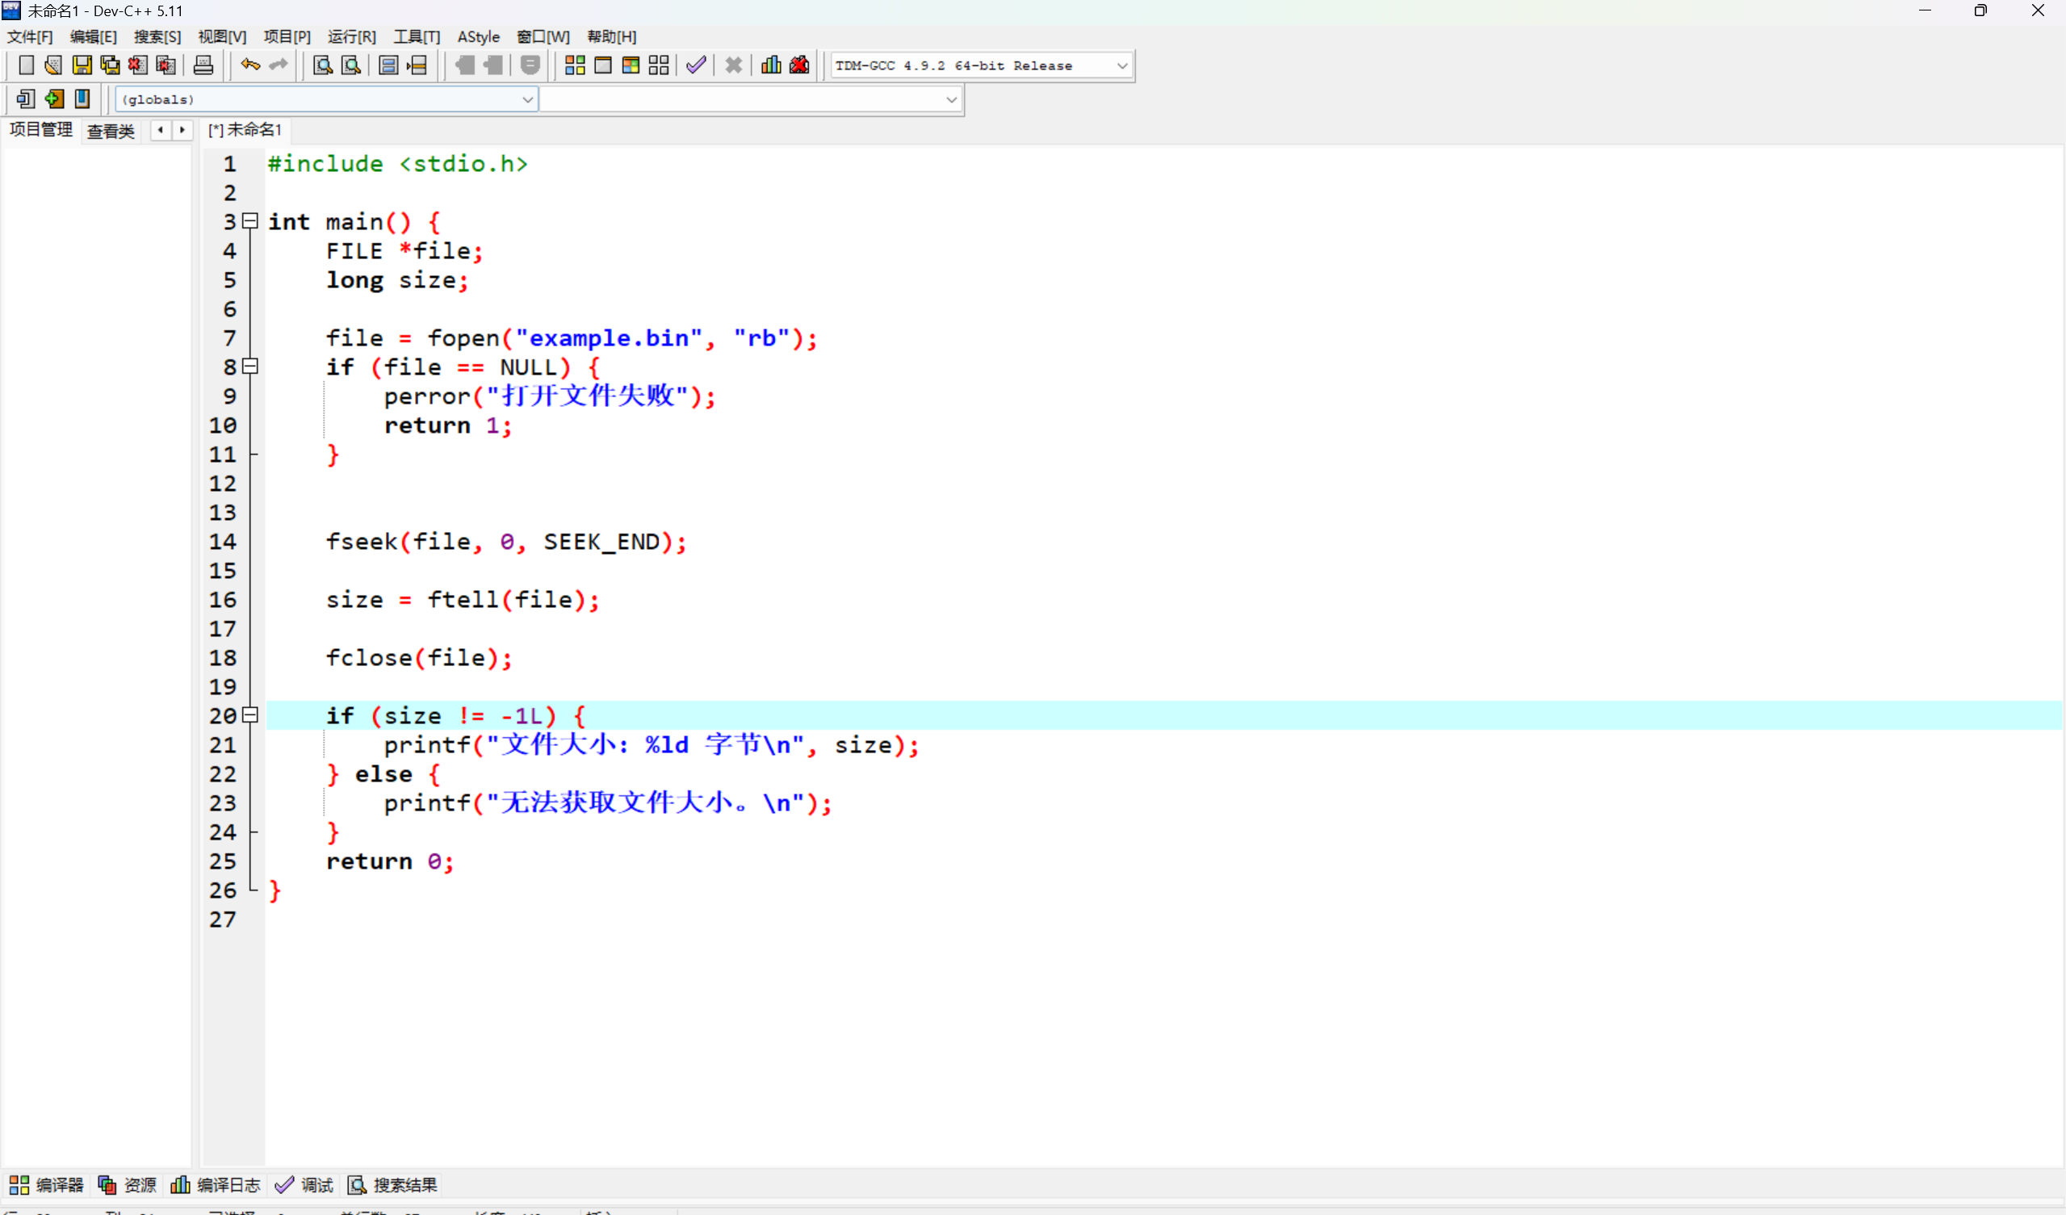Click the Debug checkmark toolbar icon
Screen dimensions: 2066x1215
696,65
